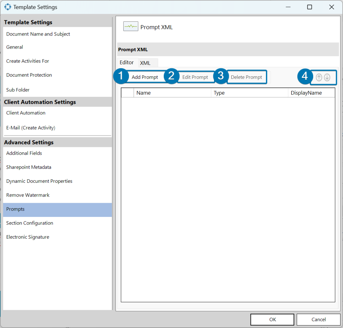Open Section Configuration settings
Image resolution: width=343 pixels, height=328 pixels.
[58, 223]
